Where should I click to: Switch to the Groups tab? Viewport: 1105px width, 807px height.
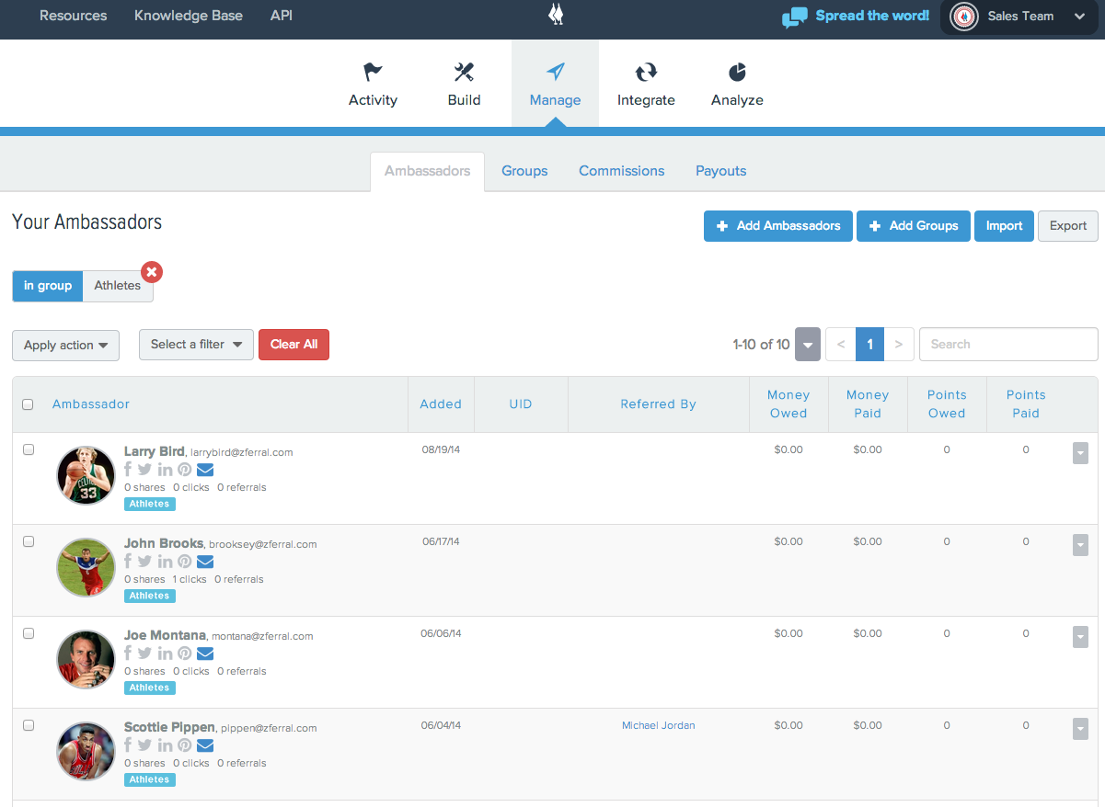524,171
